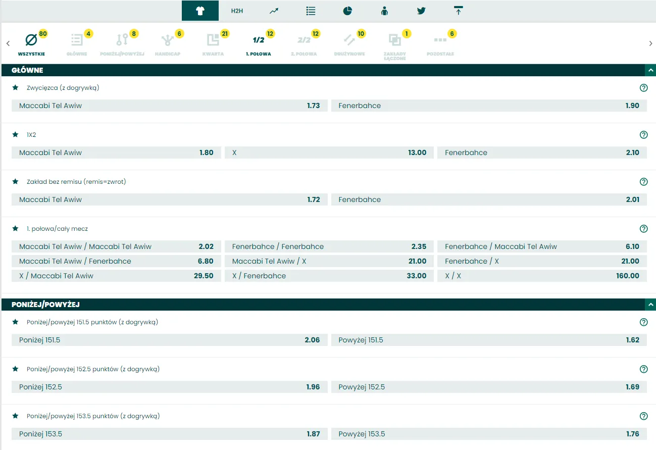Bet Poniżej 153.5 at 1.87
Viewport: 656px width, 450px height.
170,434
